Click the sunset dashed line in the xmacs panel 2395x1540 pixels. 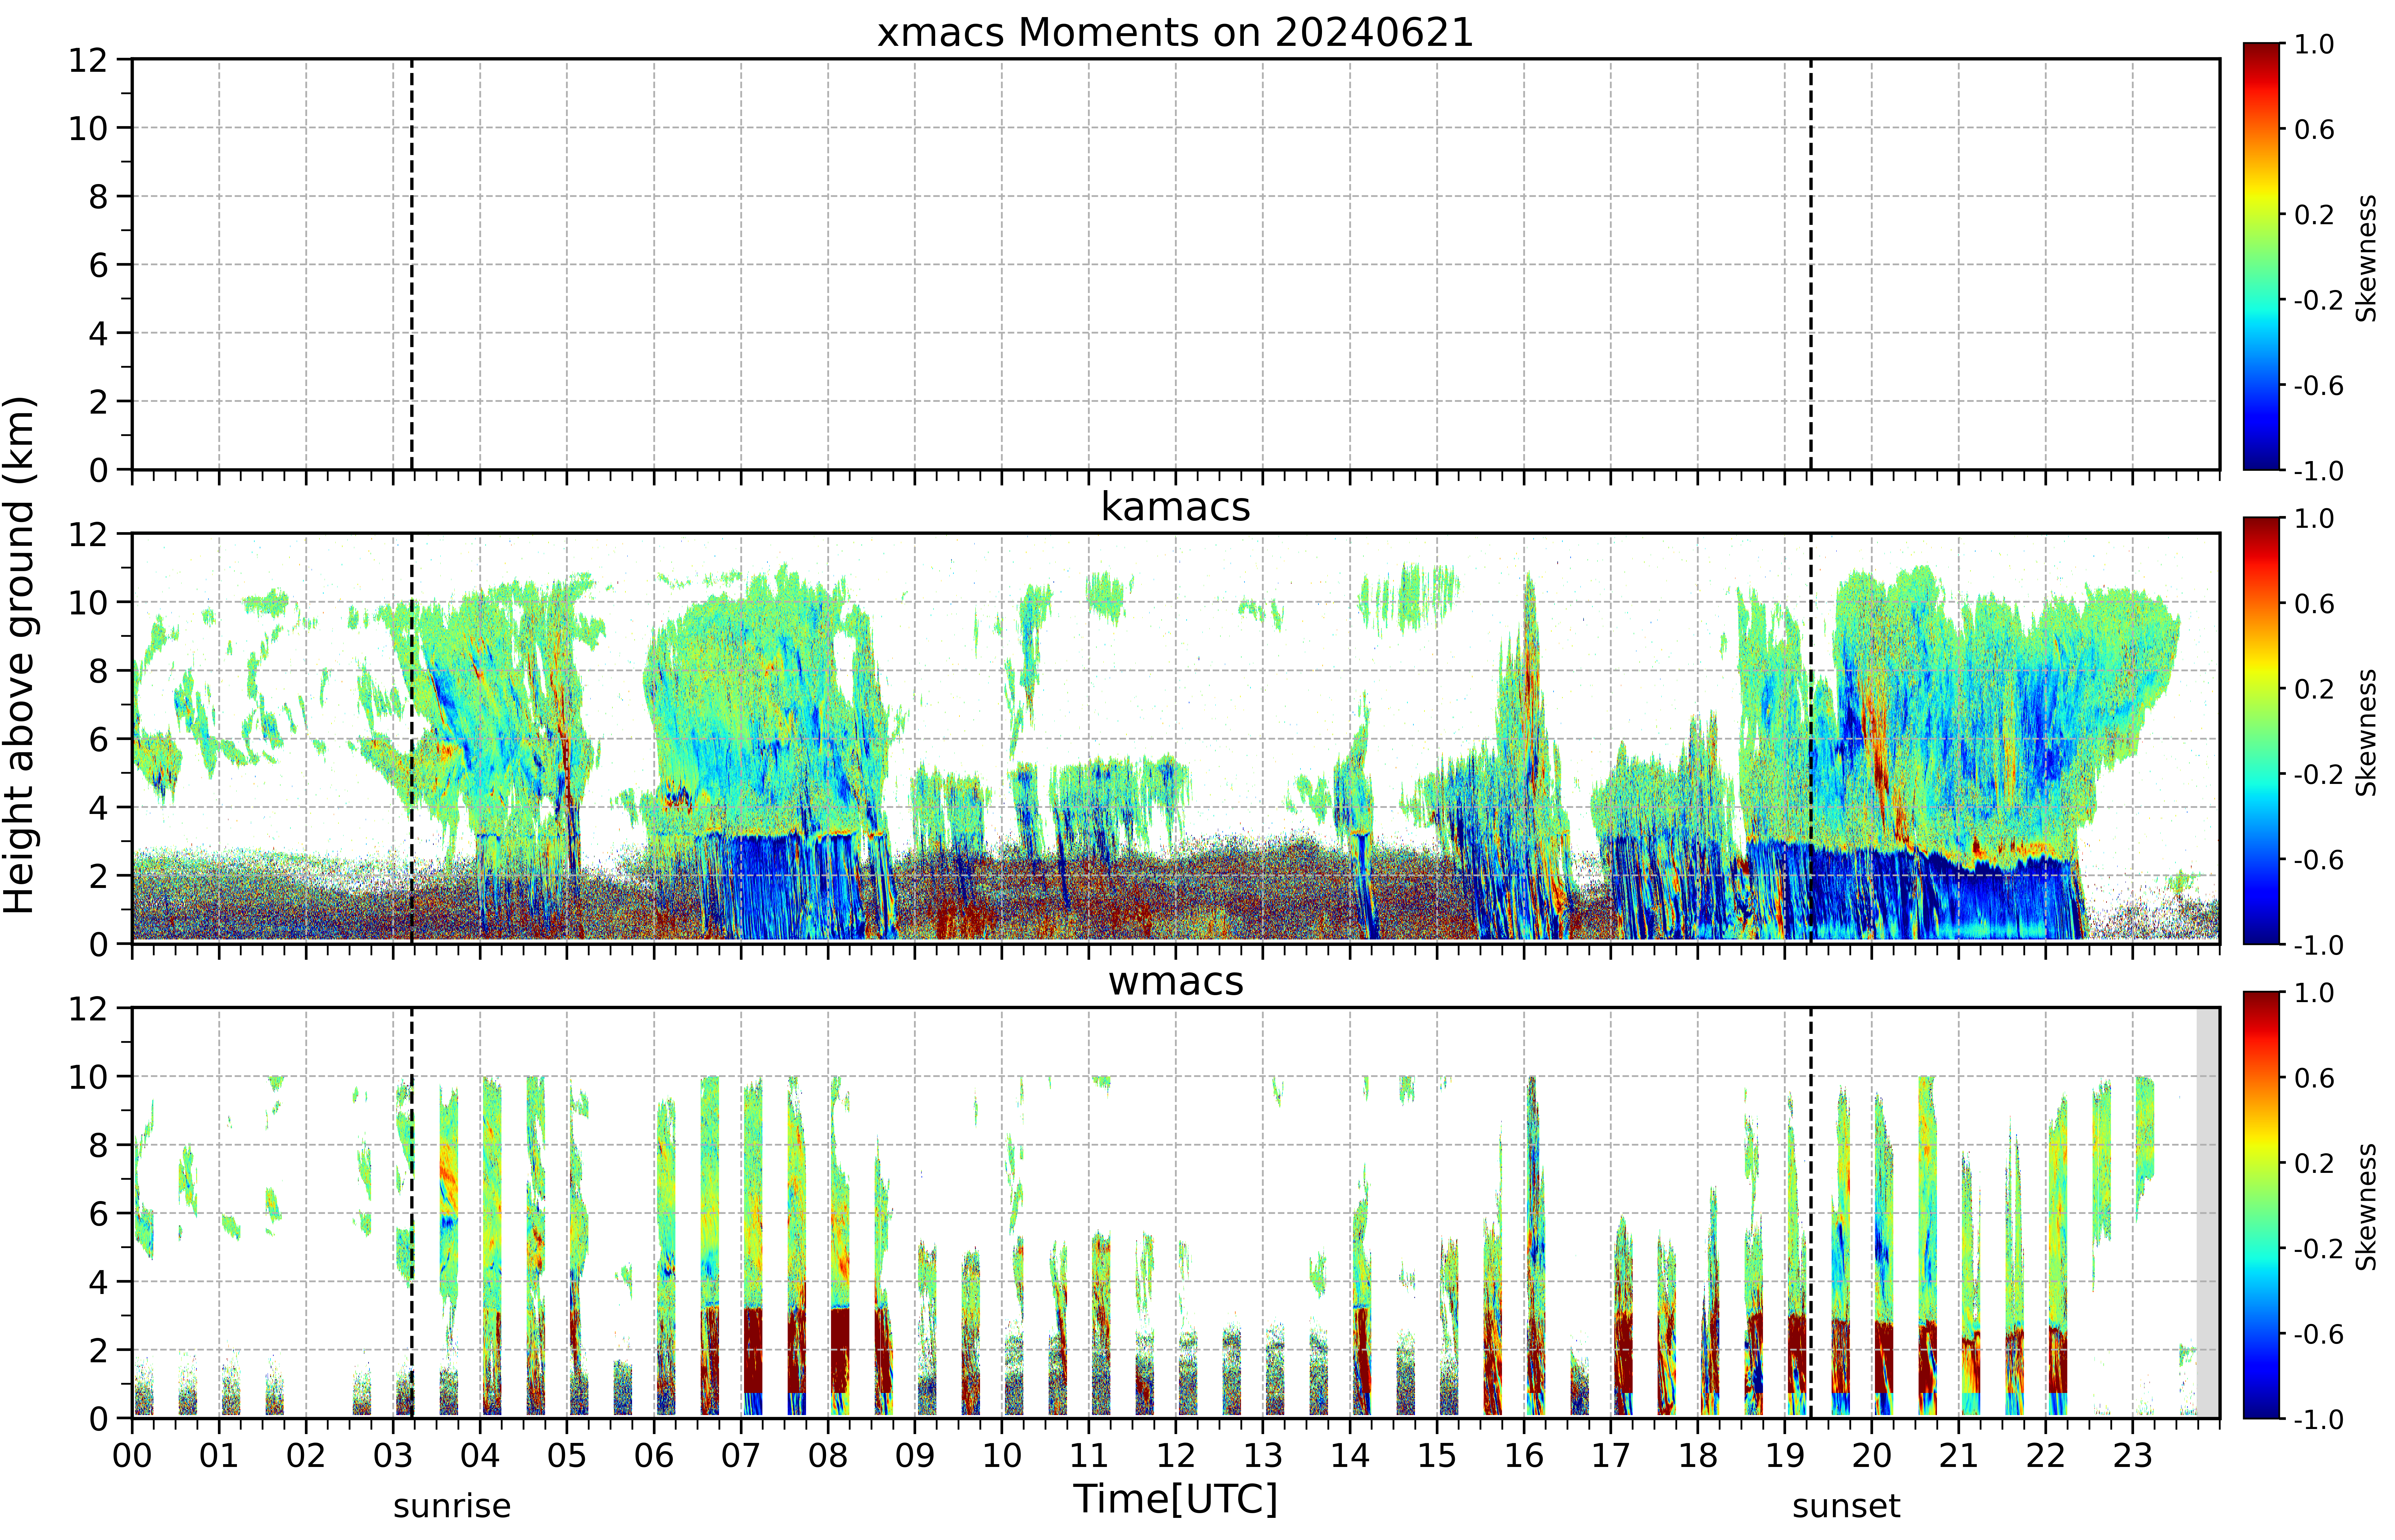click(x=1811, y=264)
